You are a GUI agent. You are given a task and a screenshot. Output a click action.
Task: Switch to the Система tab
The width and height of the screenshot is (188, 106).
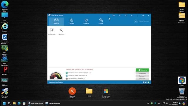click(71, 21)
